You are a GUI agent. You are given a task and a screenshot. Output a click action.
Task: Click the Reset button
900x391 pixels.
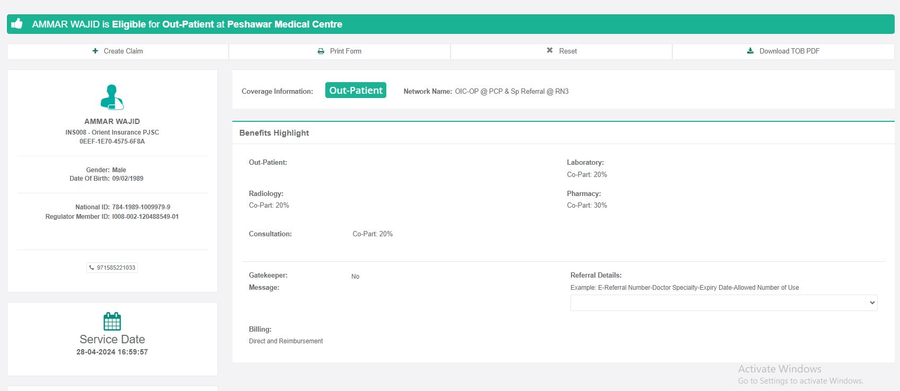click(x=561, y=51)
